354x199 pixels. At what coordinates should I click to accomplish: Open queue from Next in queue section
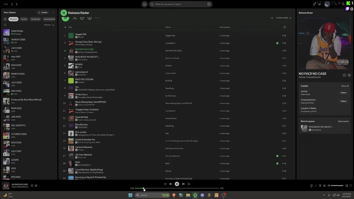pos(343,121)
